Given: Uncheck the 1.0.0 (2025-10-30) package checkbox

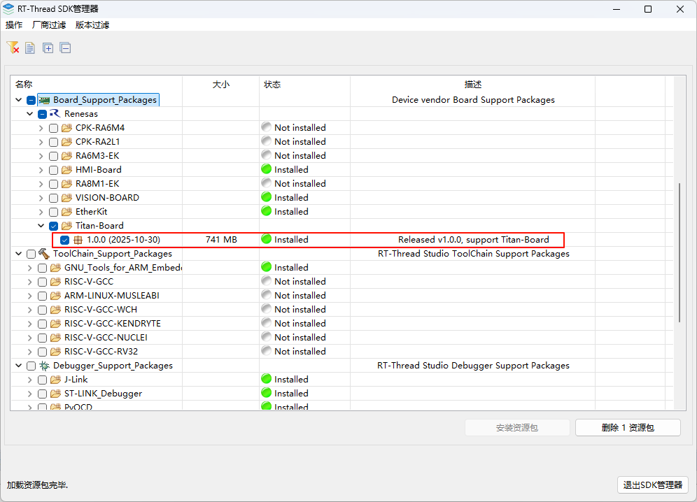Looking at the screenshot, I should pos(65,240).
